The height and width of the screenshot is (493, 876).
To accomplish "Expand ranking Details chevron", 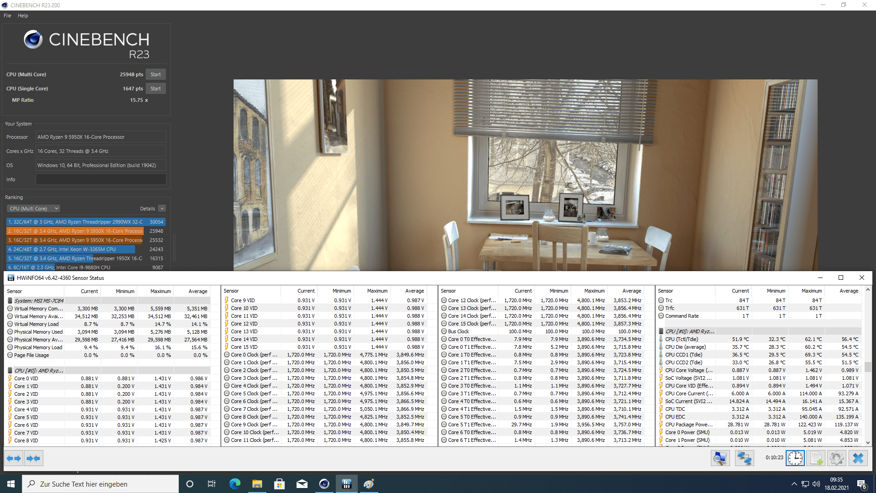I will [x=162, y=209].
